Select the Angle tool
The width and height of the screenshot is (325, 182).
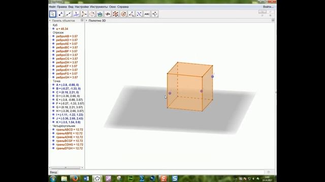point(131,14)
